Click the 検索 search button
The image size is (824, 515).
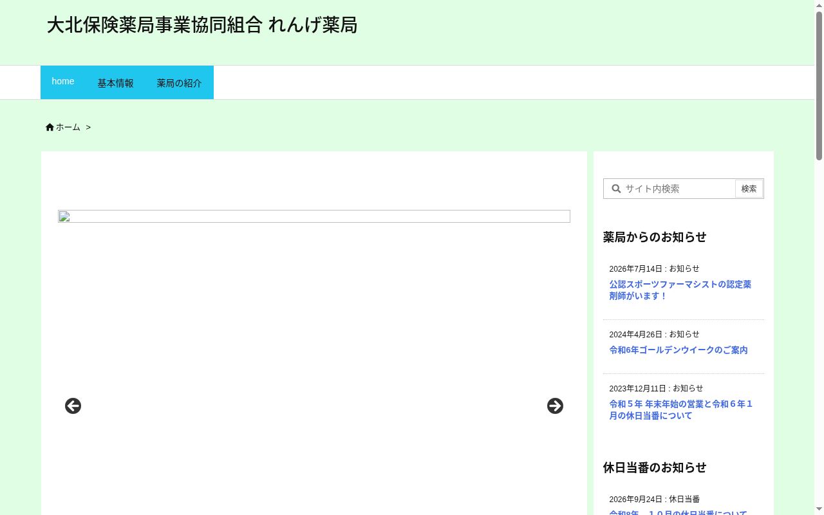[749, 189]
